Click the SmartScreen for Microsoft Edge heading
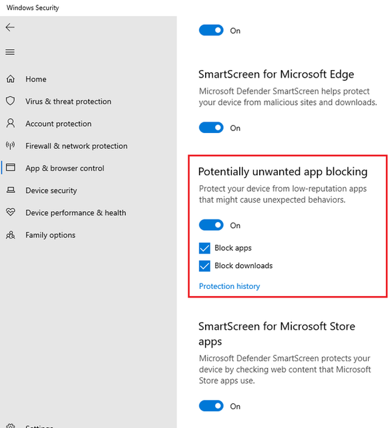The height and width of the screenshot is (428, 392). [276, 74]
